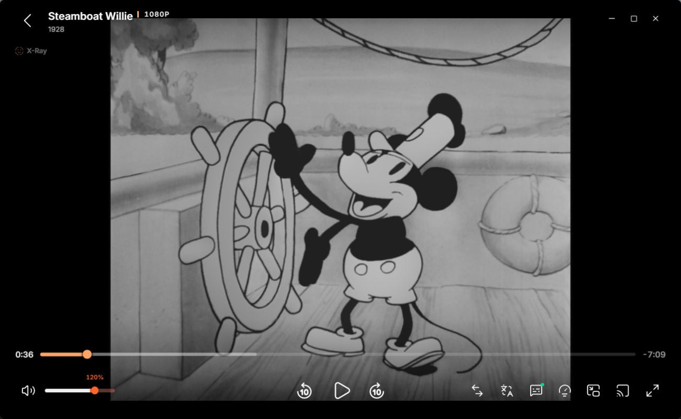Close the player window
The image size is (681, 419).
point(655,18)
